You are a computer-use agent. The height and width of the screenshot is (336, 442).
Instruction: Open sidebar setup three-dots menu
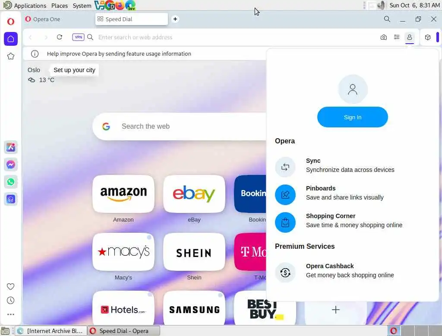pos(10,314)
